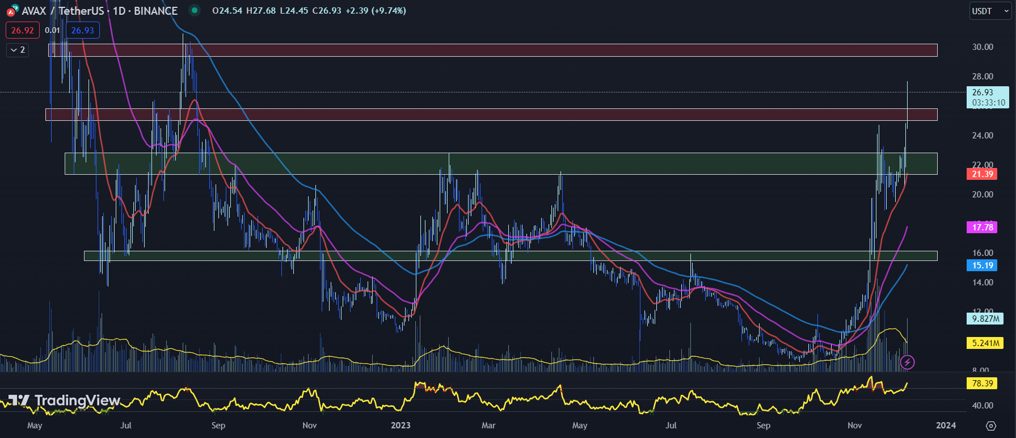The image size is (1016, 438).
Task: Click the current price 26.93 countdown label
Action: tap(987, 98)
